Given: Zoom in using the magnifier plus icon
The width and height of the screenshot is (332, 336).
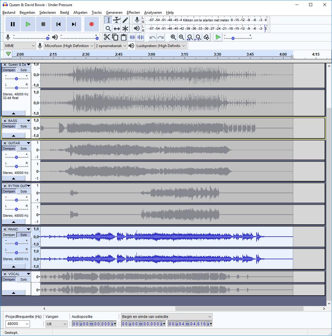Looking at the screenshot, I should coord(173,37).
